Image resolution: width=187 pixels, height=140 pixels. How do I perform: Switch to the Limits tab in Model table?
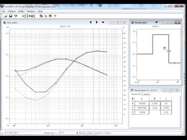[146, 94]
